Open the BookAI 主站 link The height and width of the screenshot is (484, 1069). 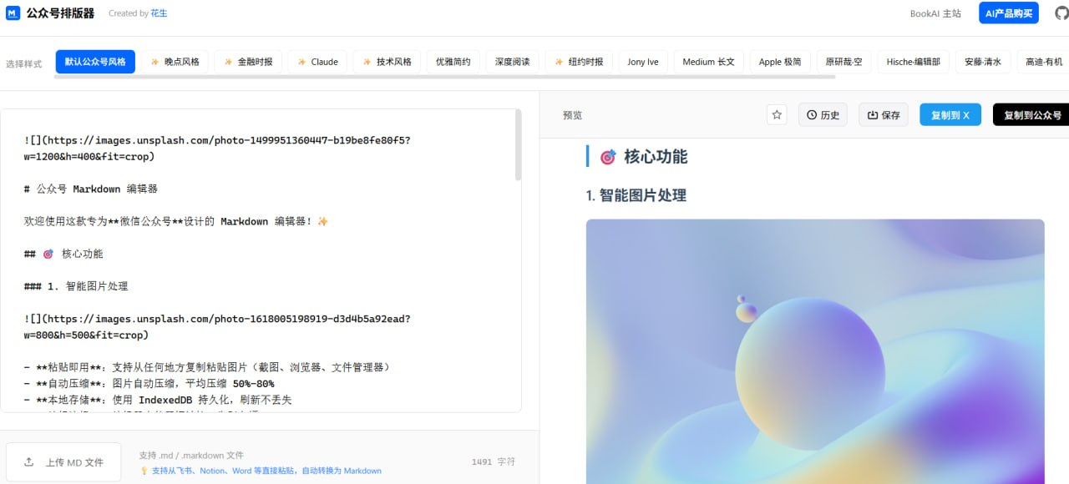click(x=935, y=13)
